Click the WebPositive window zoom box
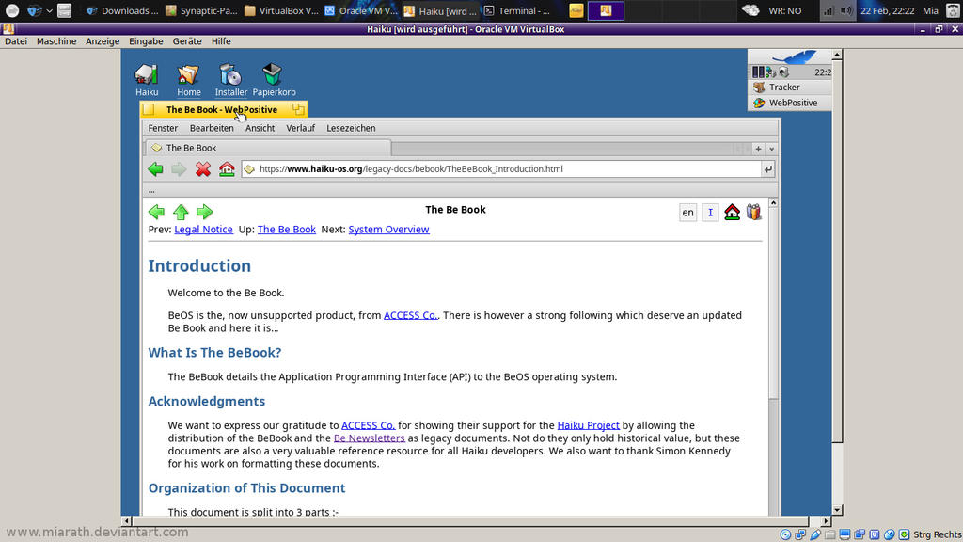The height and width of the screenshot is (542, 963). [x=298, y=109]
